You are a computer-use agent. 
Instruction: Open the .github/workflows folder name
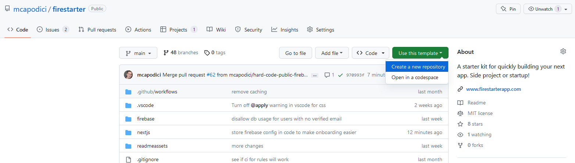tap(157, 92)
